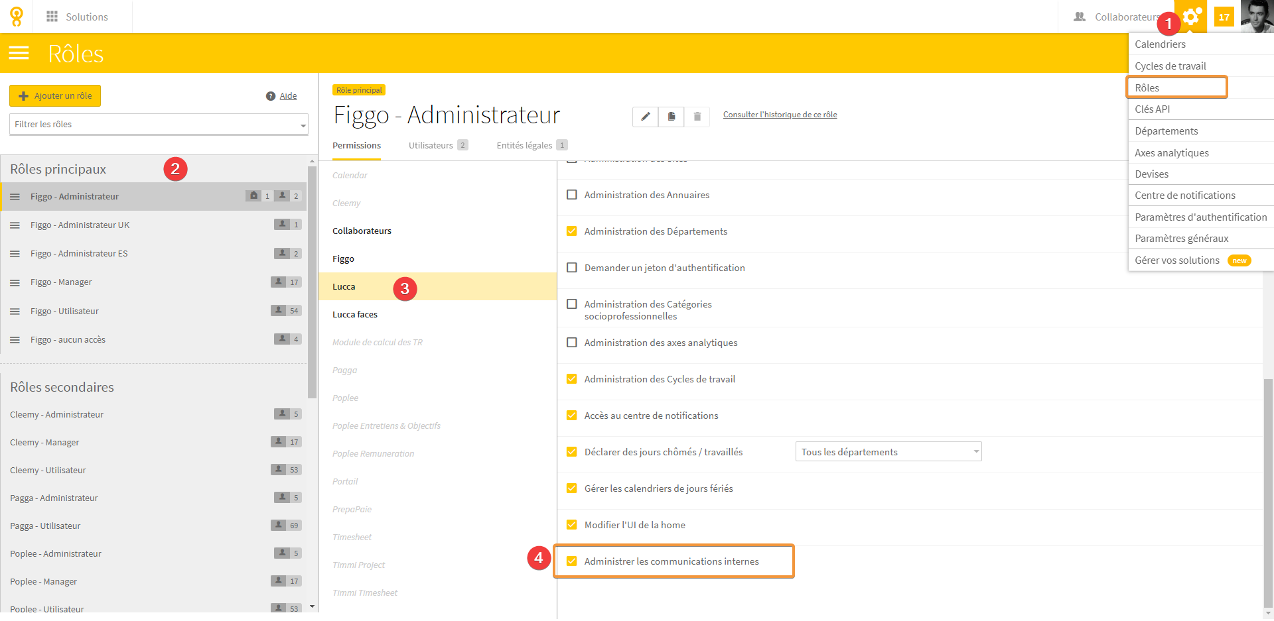Click drag handle of Figgo - Administrateur UK
Screen dimensions: 1274x621
[x=15, y=225]
